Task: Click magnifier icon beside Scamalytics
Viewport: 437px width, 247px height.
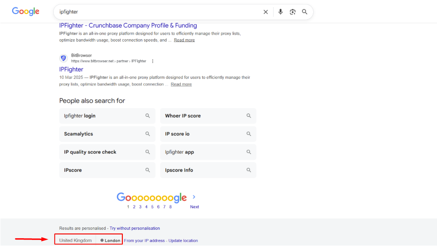Action: (148, 134)
